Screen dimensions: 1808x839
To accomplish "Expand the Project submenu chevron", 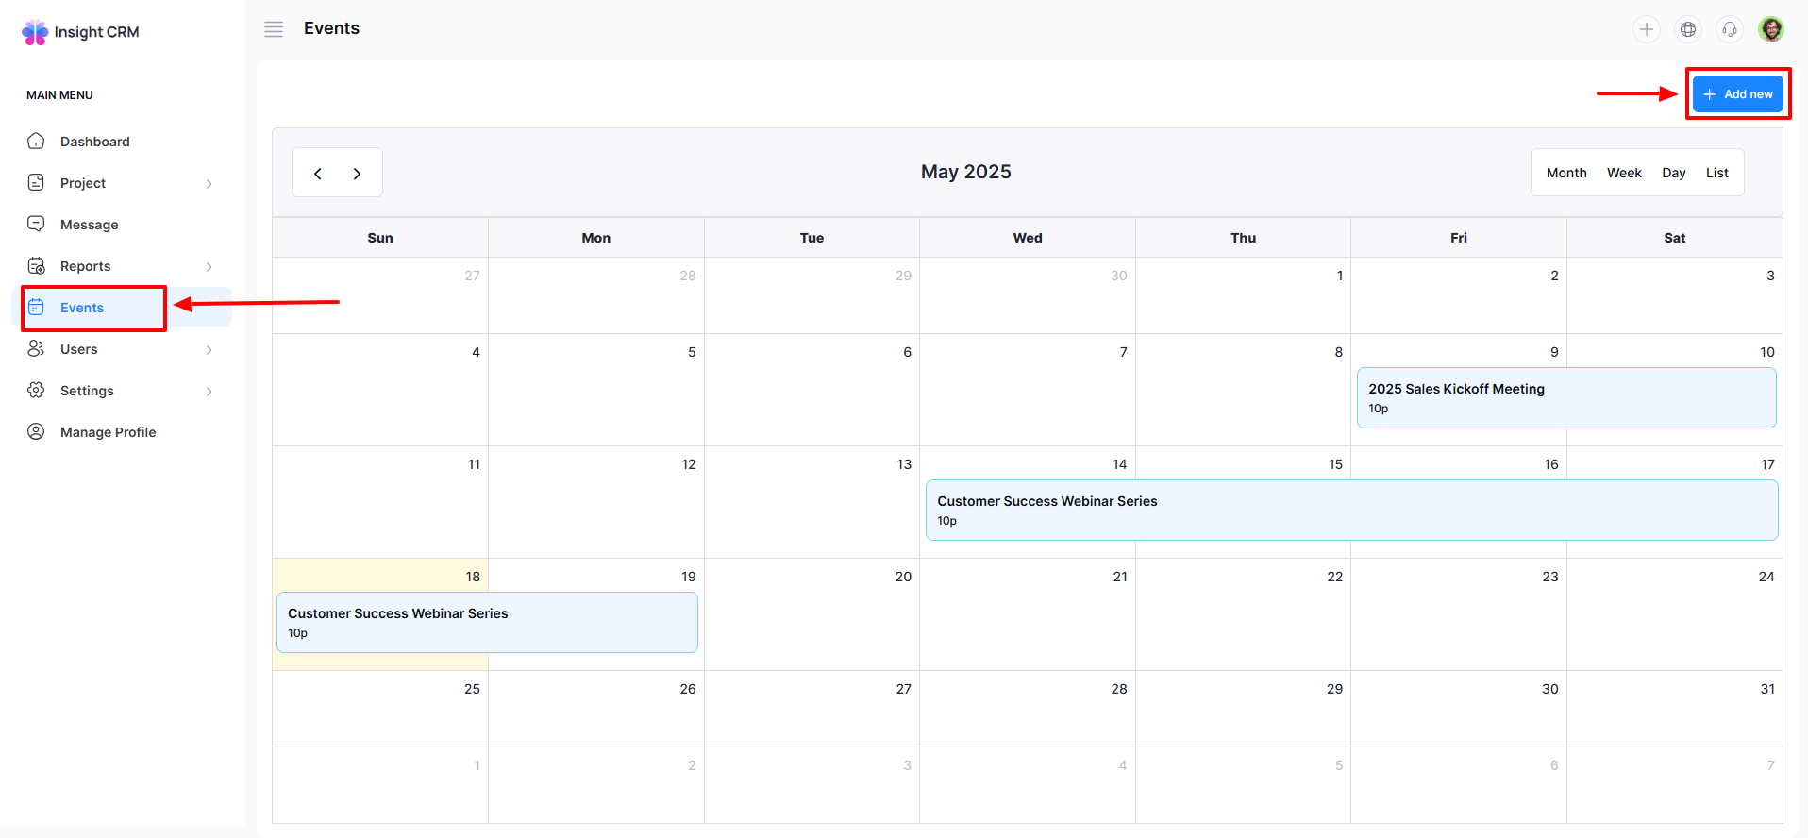I will (209, 184).
